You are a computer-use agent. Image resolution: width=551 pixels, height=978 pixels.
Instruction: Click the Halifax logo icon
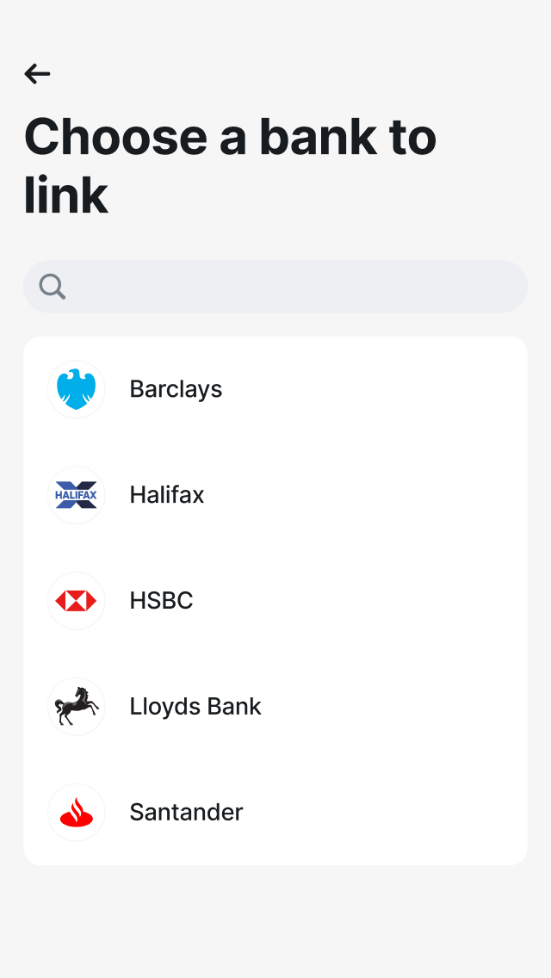(x=77, y=494)
